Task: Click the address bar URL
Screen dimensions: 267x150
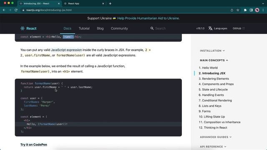Action: (x=49, y=10)
